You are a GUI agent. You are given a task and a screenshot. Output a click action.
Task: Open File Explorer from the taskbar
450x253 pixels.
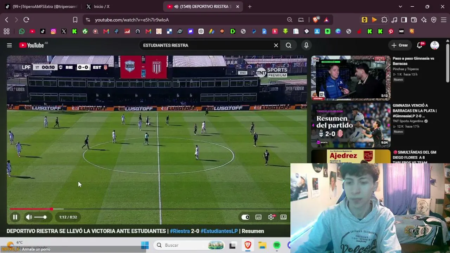click(262, 245)
